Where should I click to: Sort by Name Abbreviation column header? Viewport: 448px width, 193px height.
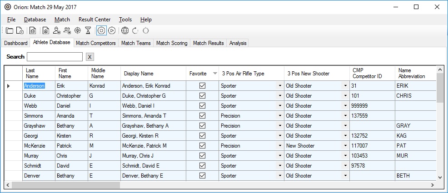coord(416,74)
